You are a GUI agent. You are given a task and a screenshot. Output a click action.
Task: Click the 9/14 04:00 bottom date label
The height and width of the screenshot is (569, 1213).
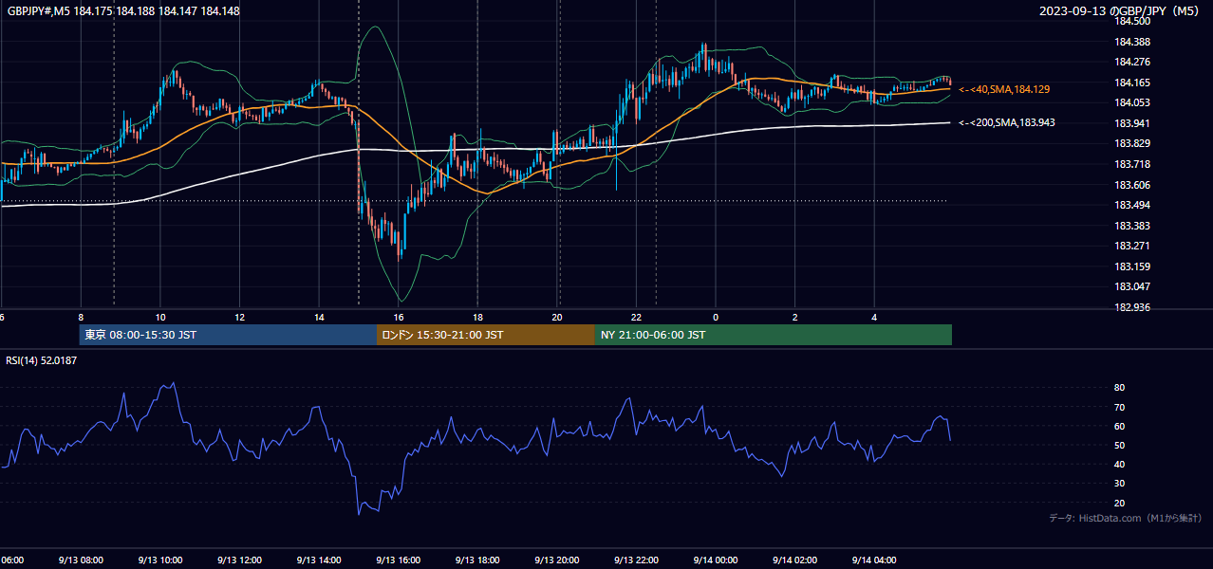tap(874, 560)
